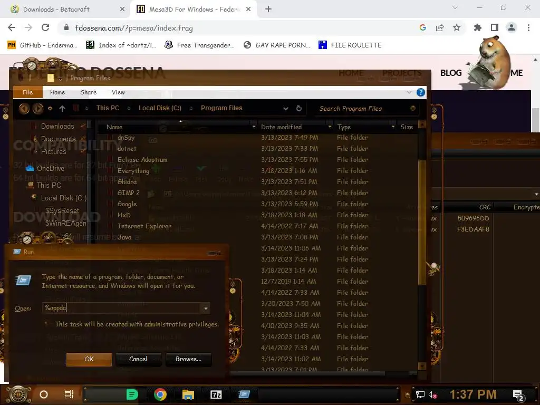The height and width of the screenshot is (405, 540).
Task: Open Cortana circle on taskbar
Action: tap(44, 394)
